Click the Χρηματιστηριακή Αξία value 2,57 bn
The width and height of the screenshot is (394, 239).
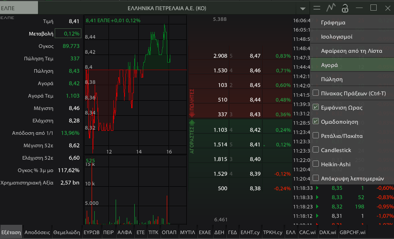[x=70, y=183]
